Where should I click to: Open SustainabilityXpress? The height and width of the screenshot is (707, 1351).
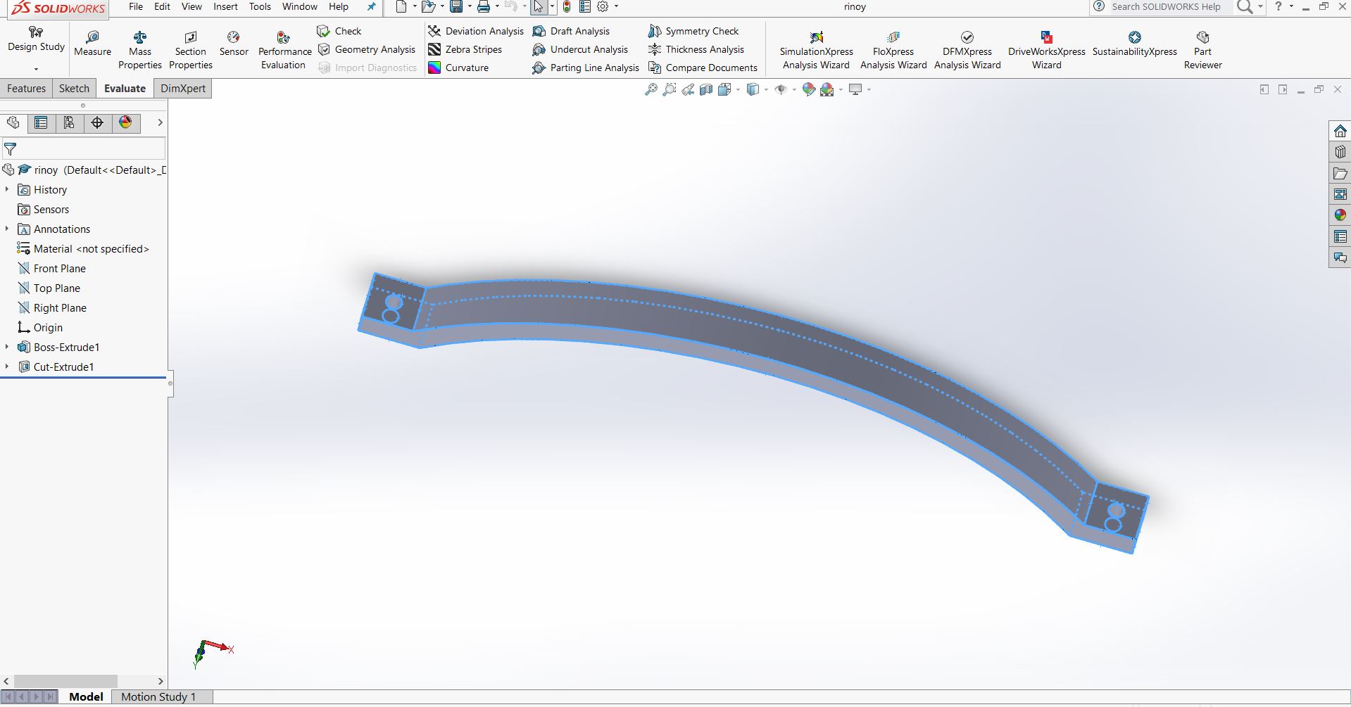pos(1134,44)
